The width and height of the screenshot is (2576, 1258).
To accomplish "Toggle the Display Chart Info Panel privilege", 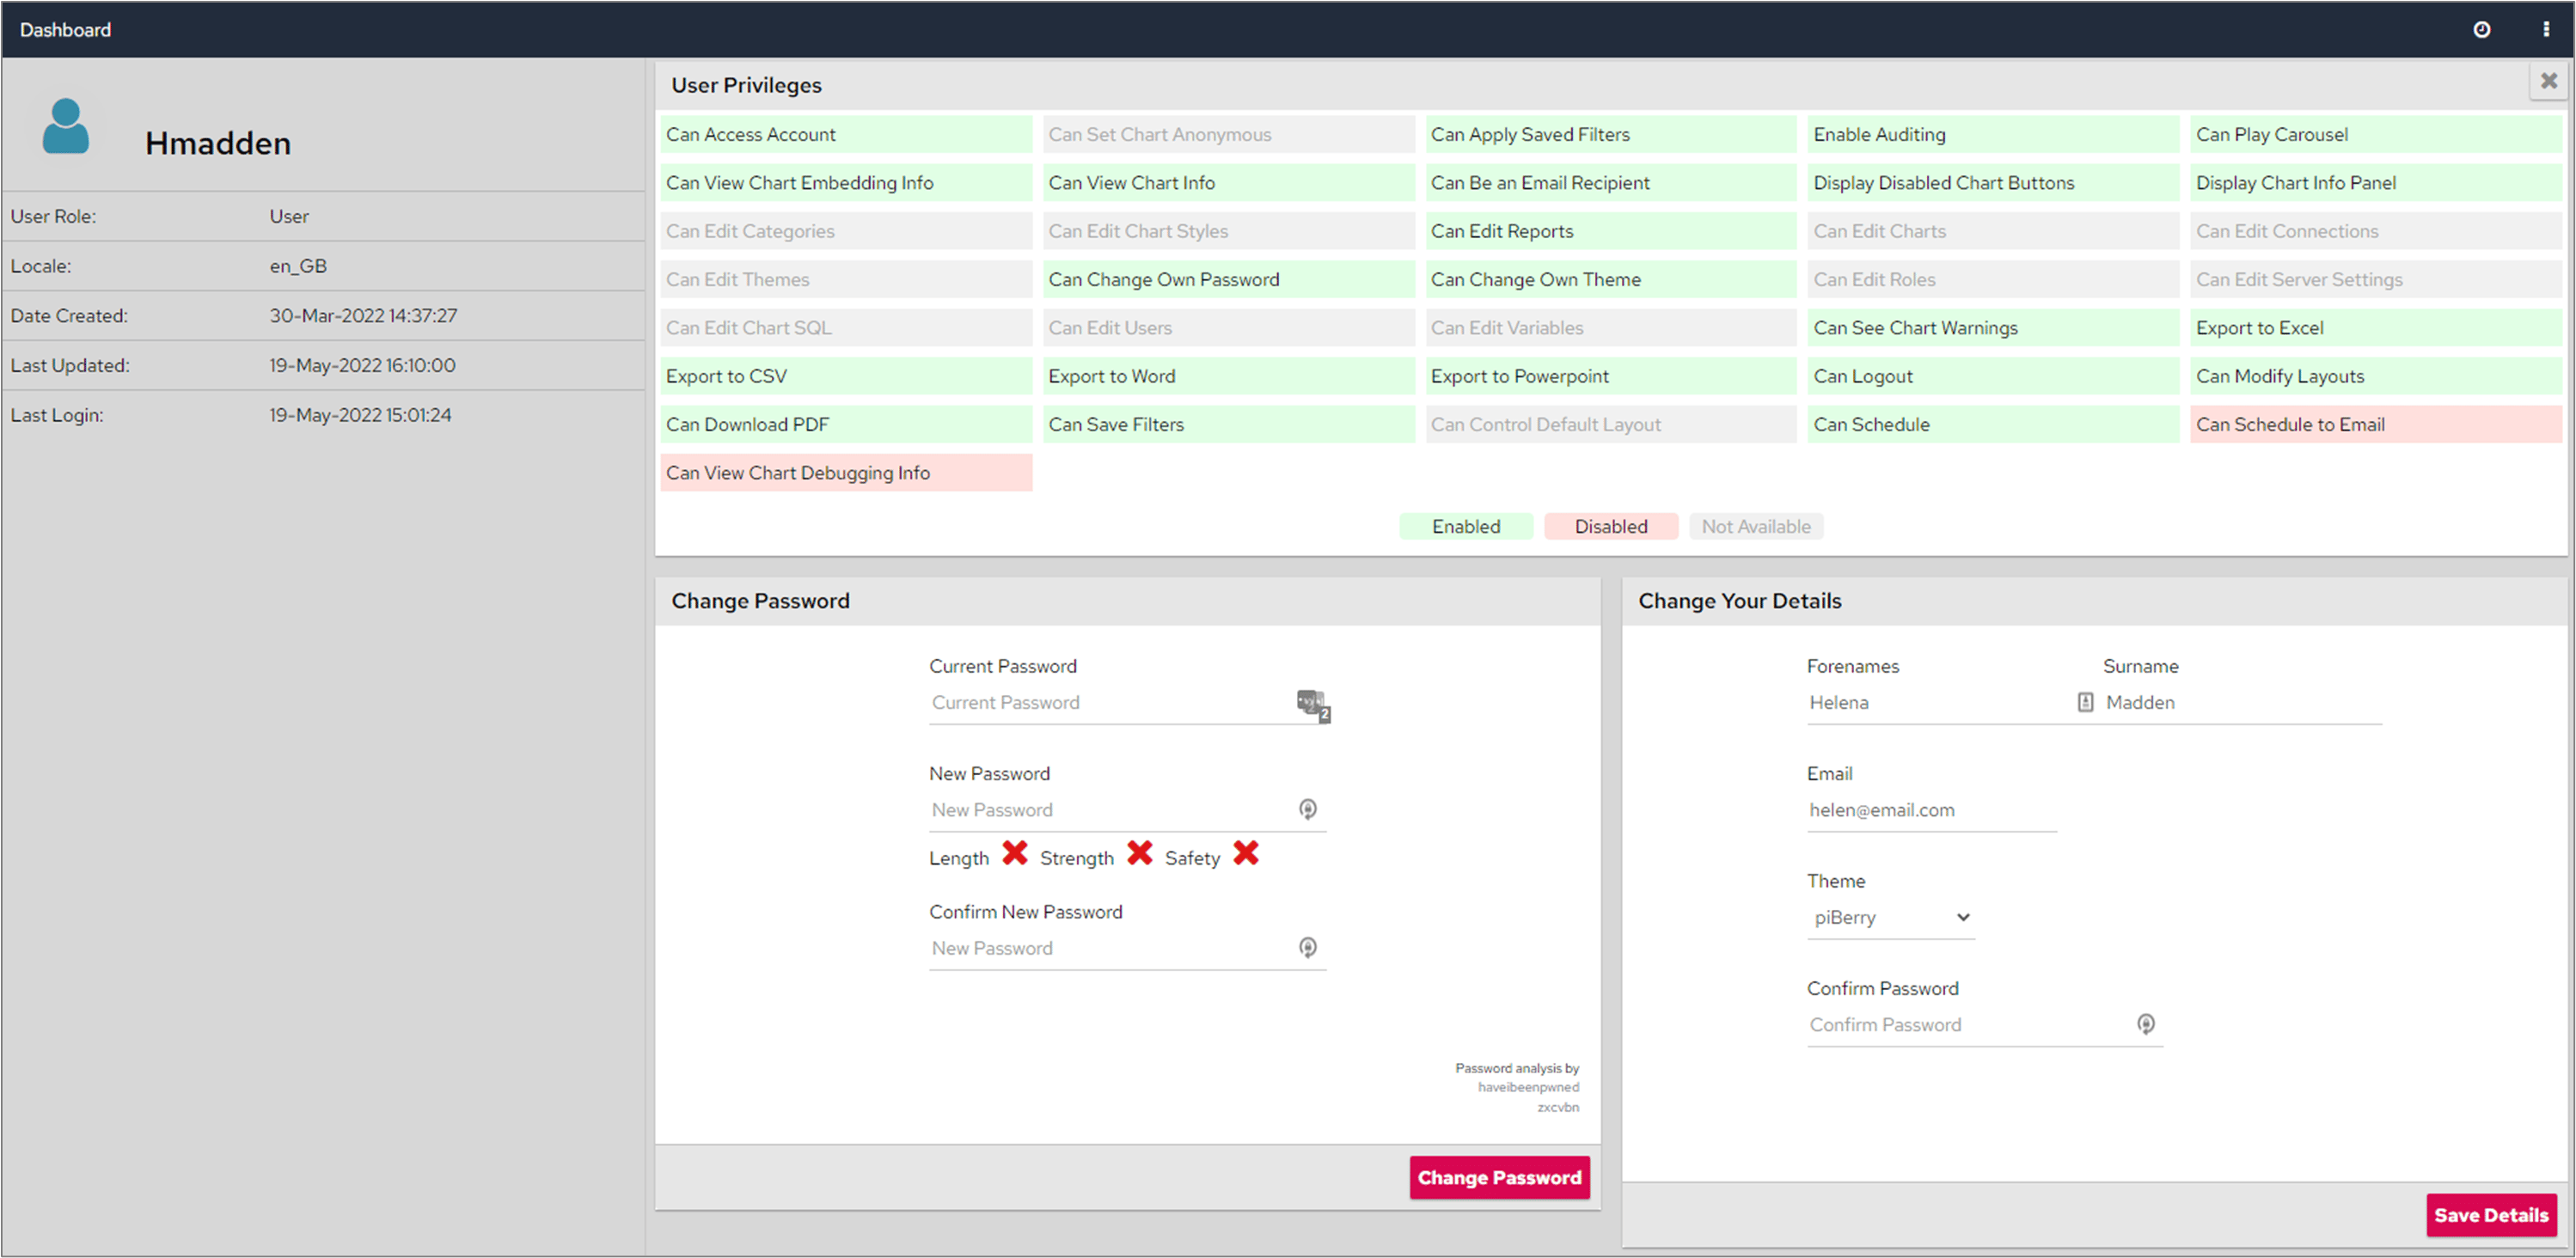I will click(2376, 183).
